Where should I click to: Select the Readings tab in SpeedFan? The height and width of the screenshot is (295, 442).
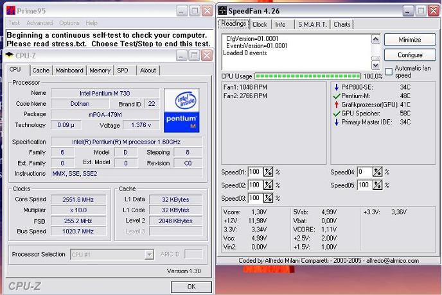point(234,24)
